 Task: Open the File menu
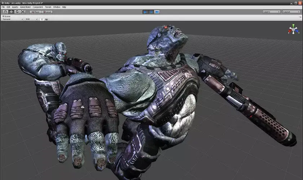click(x=3, y=7)
